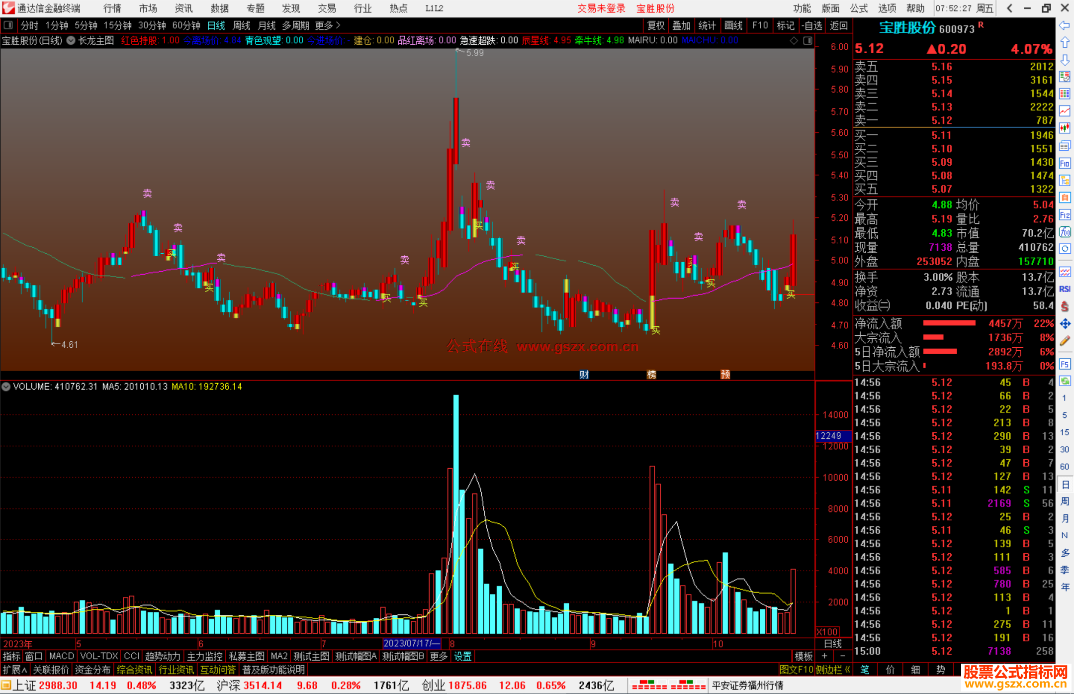Open the trend line chart sidebar icon
Image resolution: width=1074 pixels, height=694 pixels.
pyautogui.click(x=1065, y=111)
